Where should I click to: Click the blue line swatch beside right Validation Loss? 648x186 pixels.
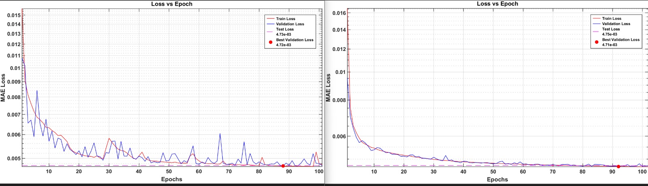(x=597, y=23)
